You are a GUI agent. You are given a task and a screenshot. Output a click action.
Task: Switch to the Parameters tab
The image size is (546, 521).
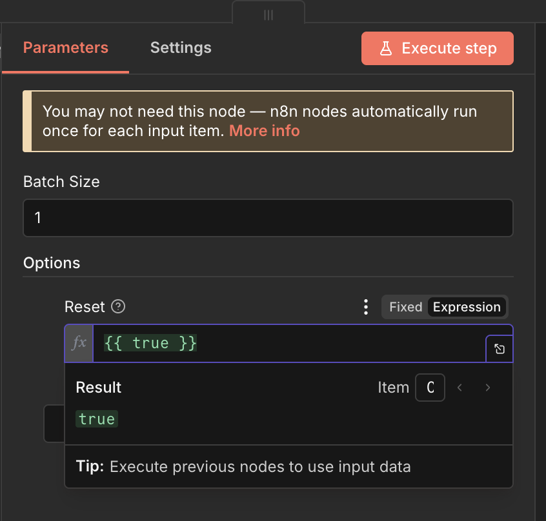[x=66, y=48]
